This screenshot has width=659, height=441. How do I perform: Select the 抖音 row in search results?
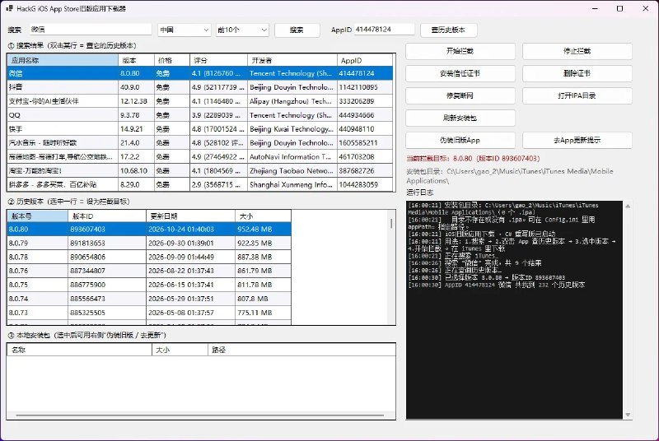coord(200,87)
